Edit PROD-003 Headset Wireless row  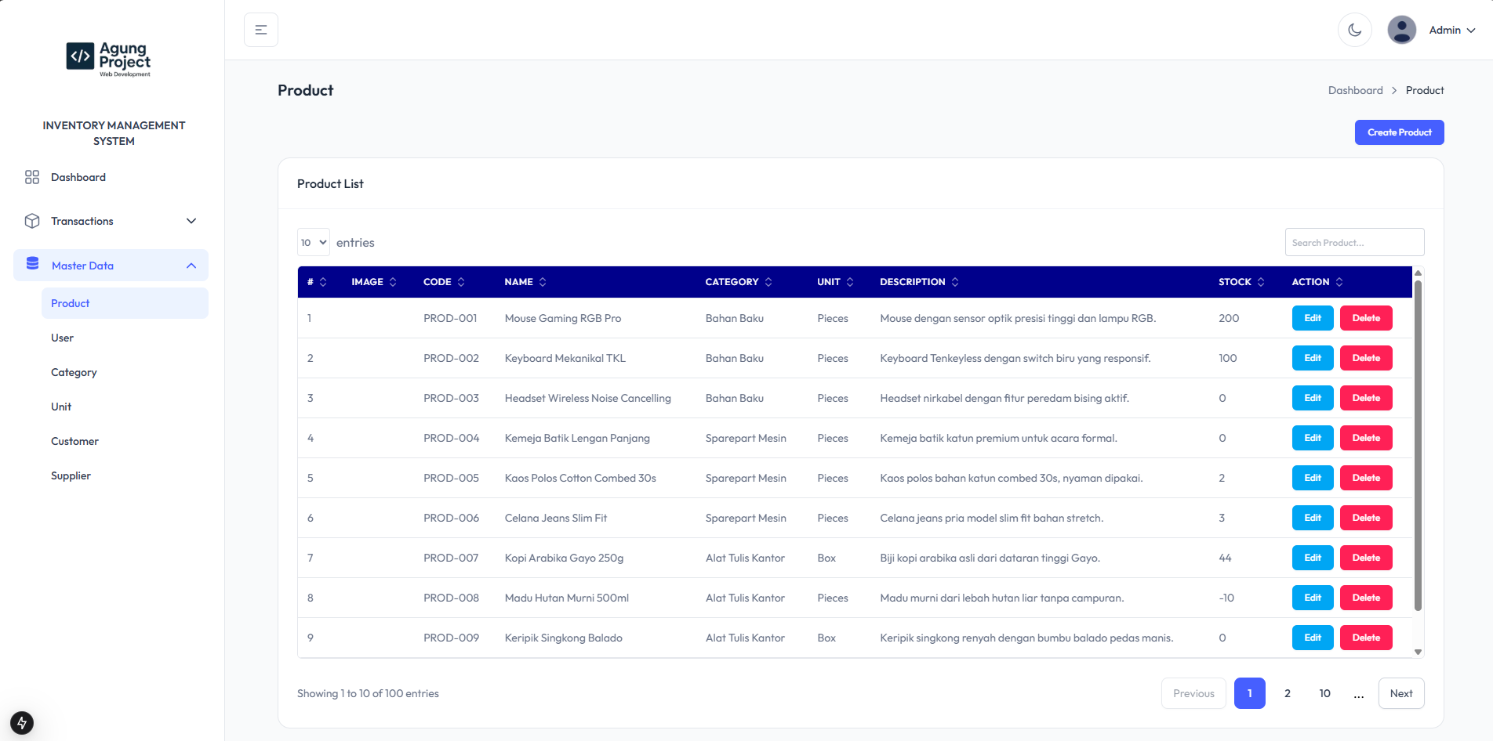[x=1313, y=398]
